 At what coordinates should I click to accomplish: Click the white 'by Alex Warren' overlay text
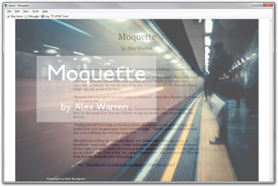[94, 107]
